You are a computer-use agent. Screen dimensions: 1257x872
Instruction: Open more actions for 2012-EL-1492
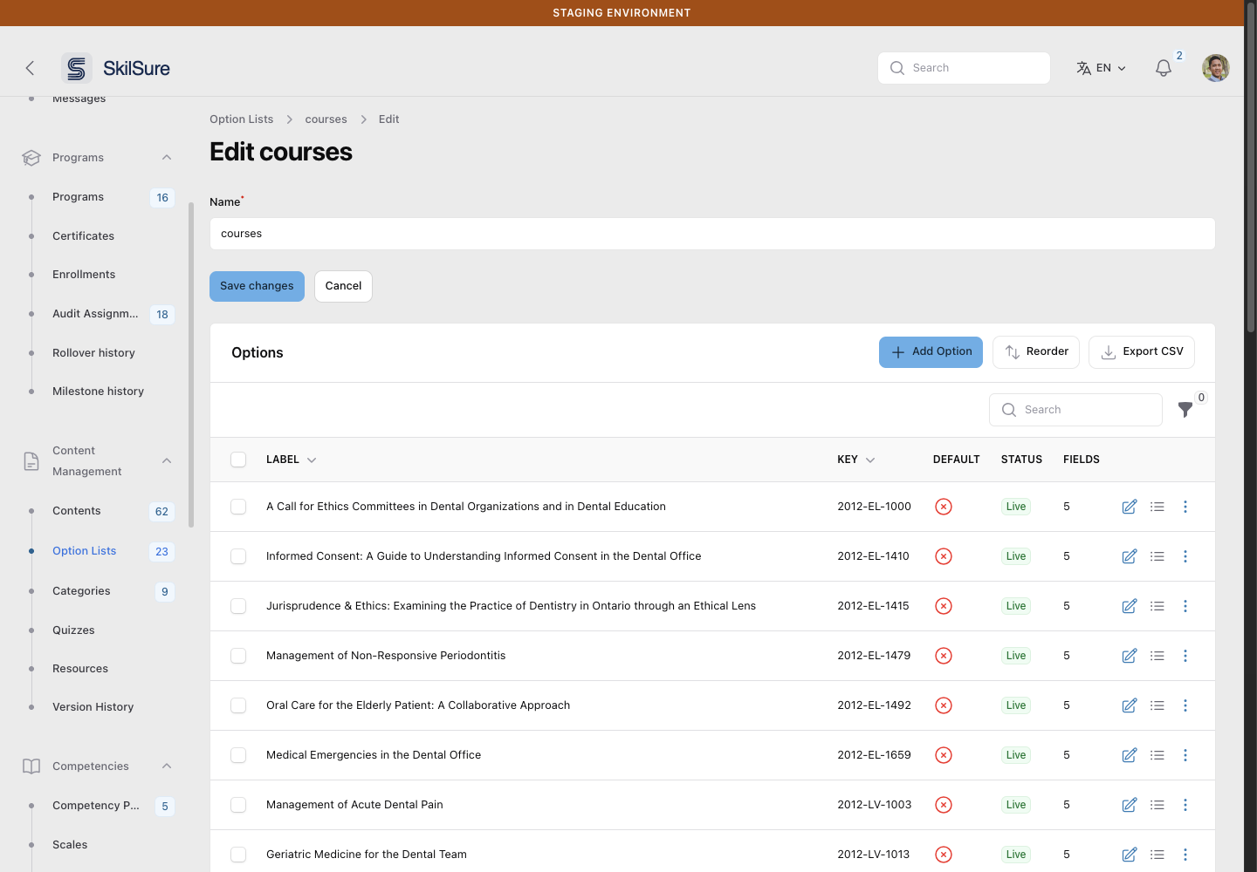[x=1185, y=705]
